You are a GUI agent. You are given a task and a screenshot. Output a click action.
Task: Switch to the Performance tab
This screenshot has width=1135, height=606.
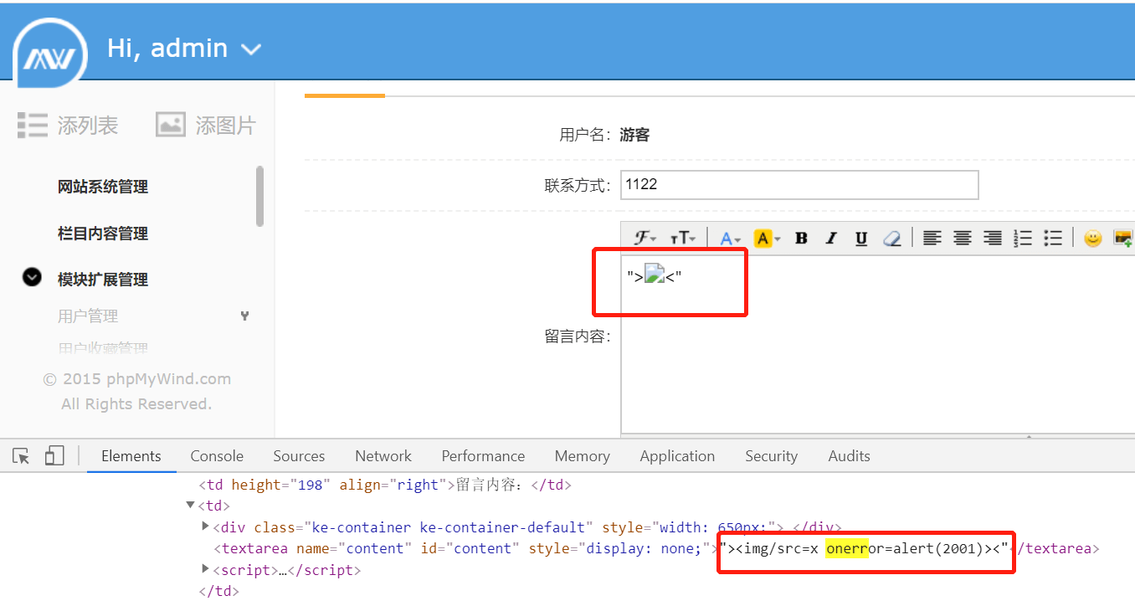(483, 456)
